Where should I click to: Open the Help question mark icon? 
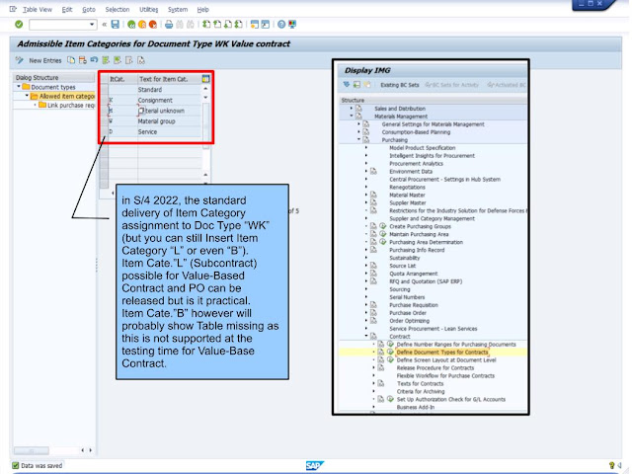[x=281, y=25]
